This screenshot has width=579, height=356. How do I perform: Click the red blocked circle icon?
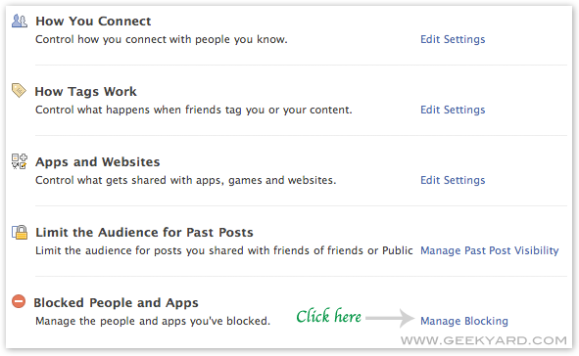pos(19,301)
